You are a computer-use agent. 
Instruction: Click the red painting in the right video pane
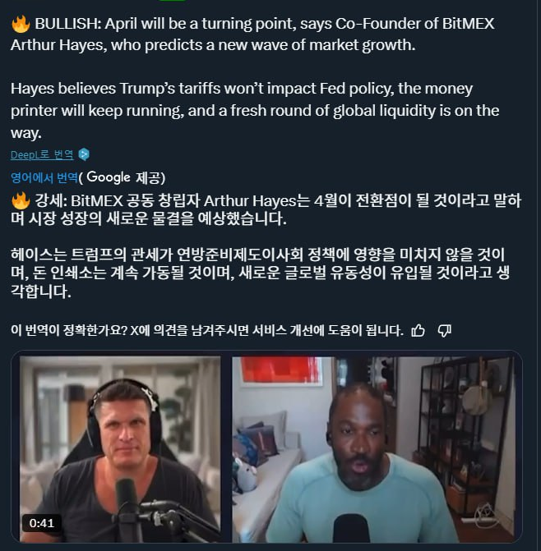tap(280, 370)
